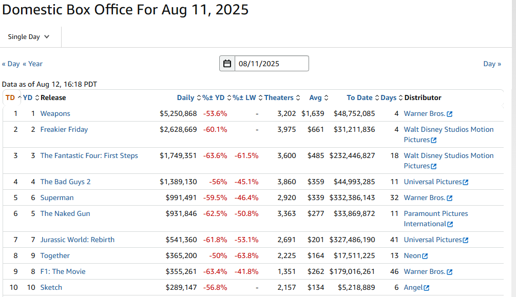Go to previous day link

pyautogui.click(x=11, y=64)
